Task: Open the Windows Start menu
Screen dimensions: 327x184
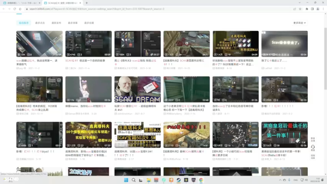Action: [126, 180]
